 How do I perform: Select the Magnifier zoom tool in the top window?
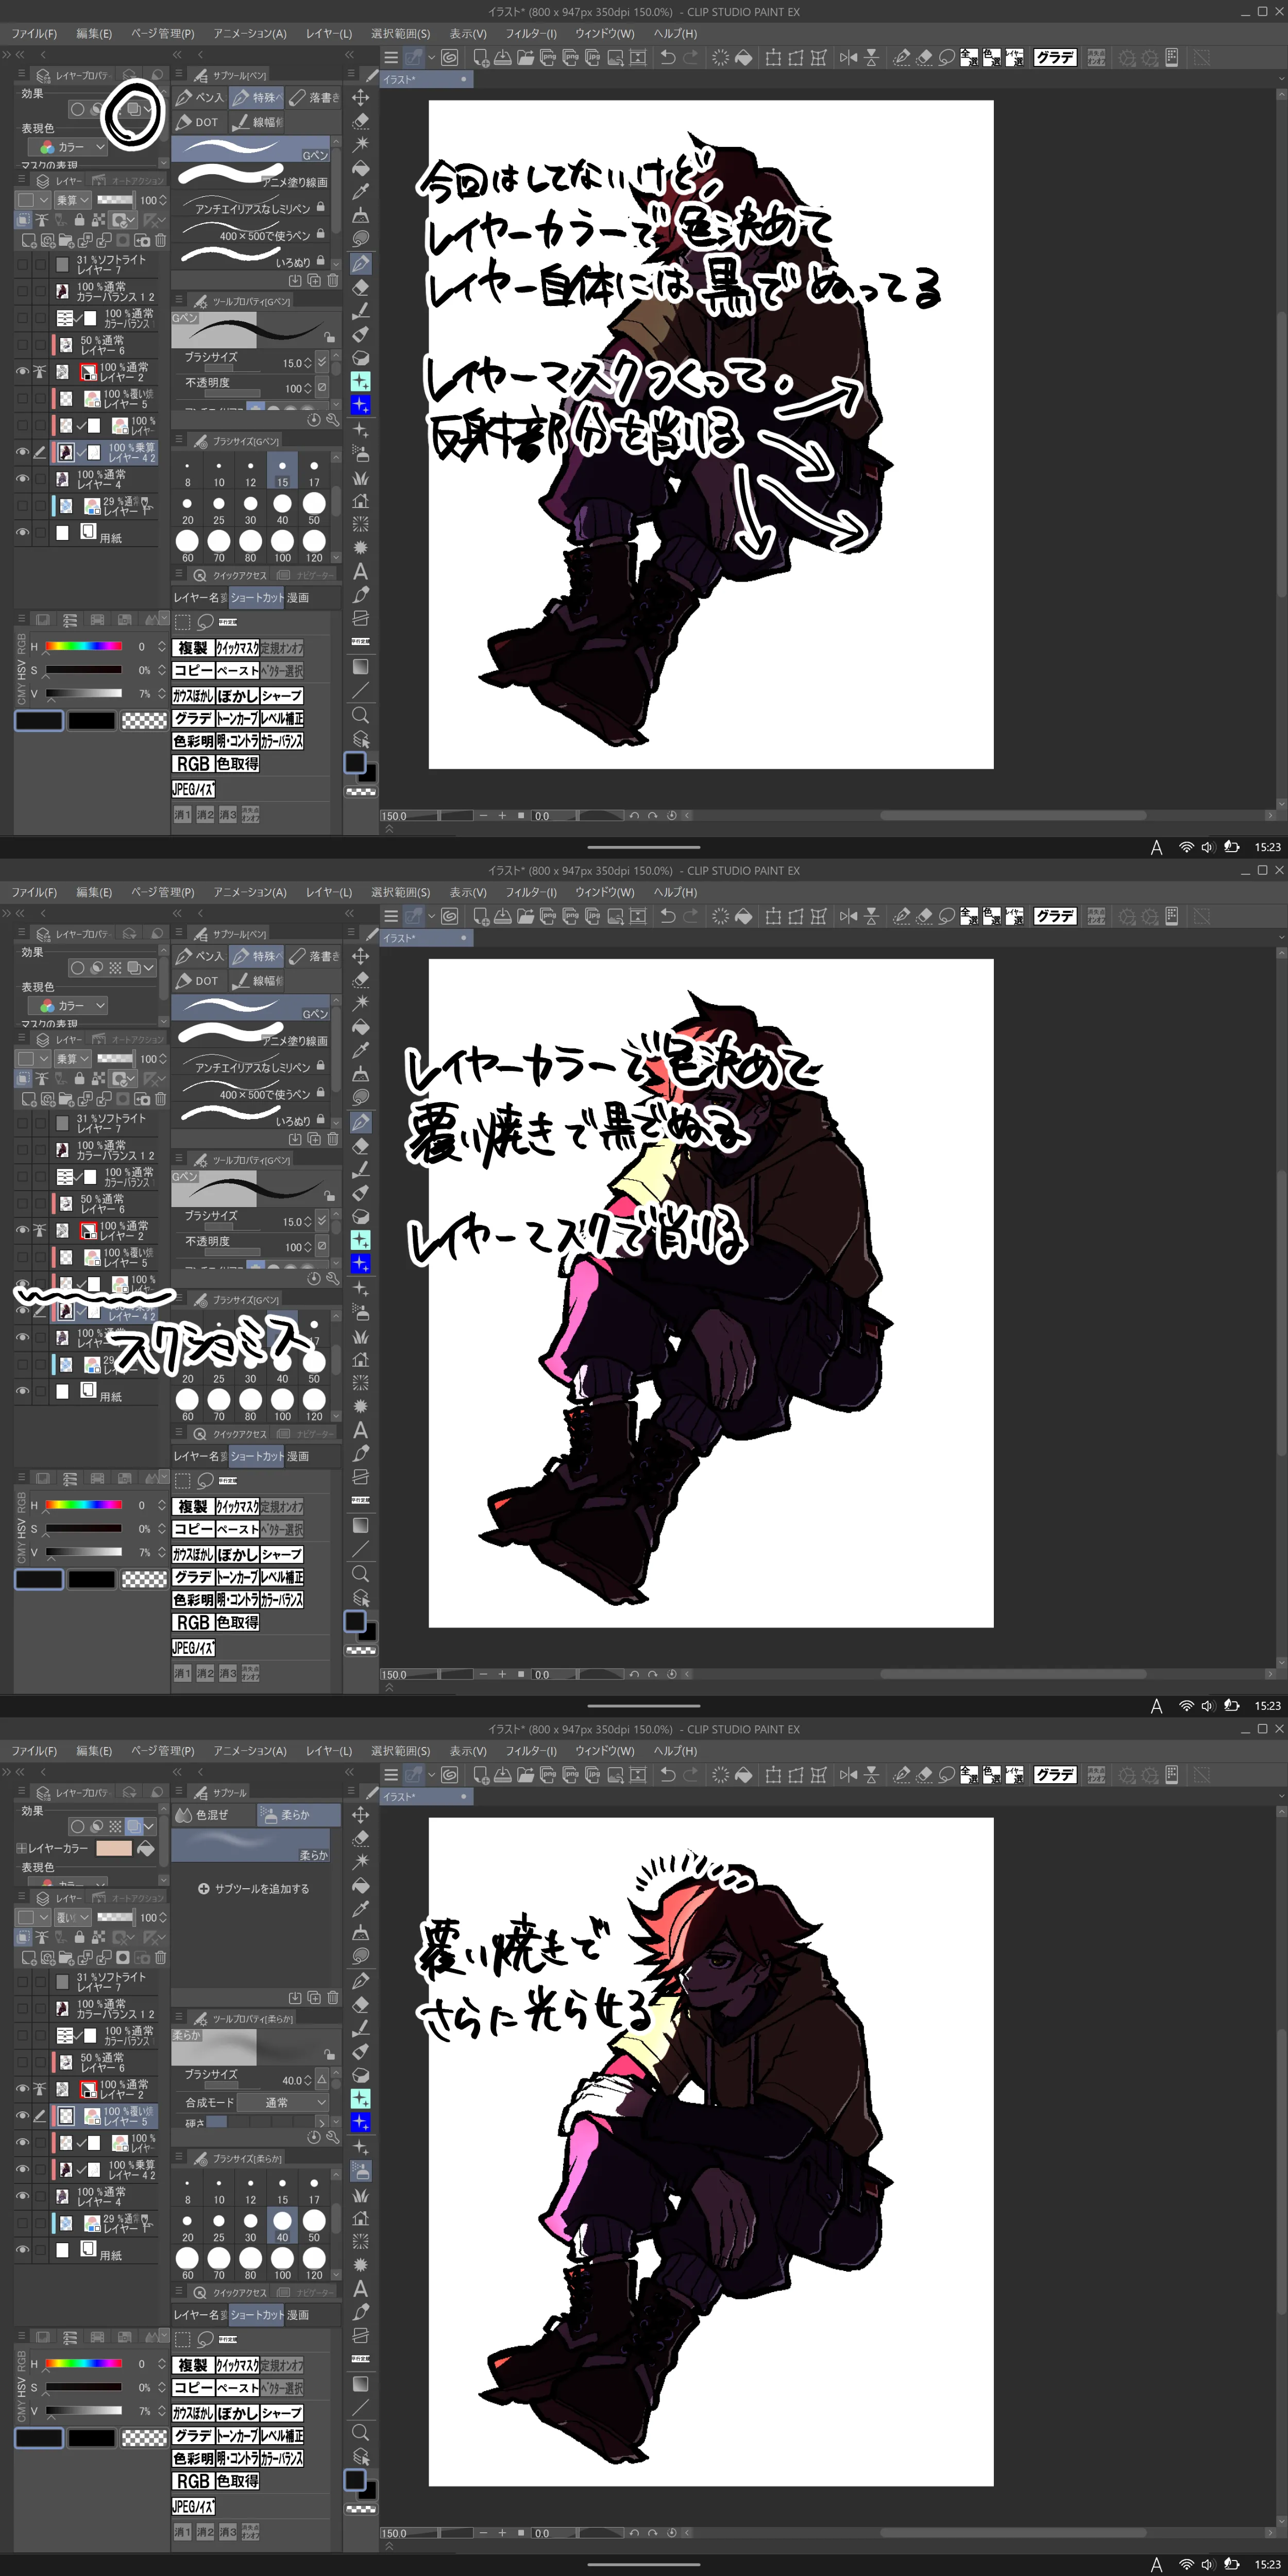[x=361, y=715]
